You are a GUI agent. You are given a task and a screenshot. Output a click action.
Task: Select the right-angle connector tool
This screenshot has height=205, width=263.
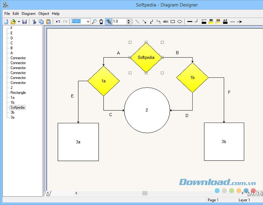(x=152, y=22)
